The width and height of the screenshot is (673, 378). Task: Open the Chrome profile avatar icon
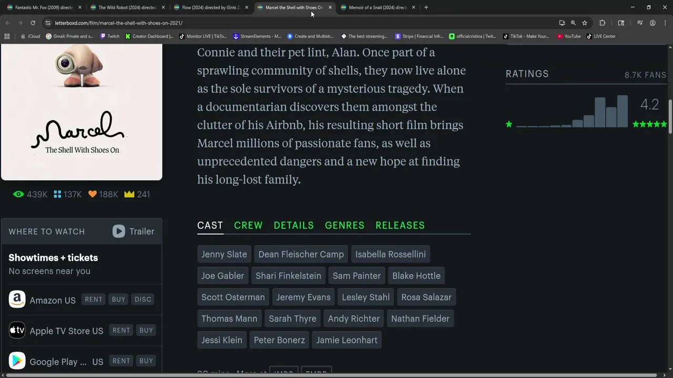(x=652, y=23)
